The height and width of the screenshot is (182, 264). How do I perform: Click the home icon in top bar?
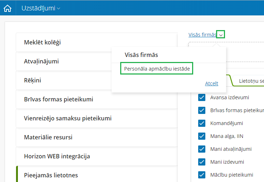point(8,8)
